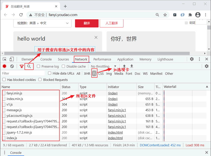Check Blocked Requests
Screen dimensions: 211x156
40,80
